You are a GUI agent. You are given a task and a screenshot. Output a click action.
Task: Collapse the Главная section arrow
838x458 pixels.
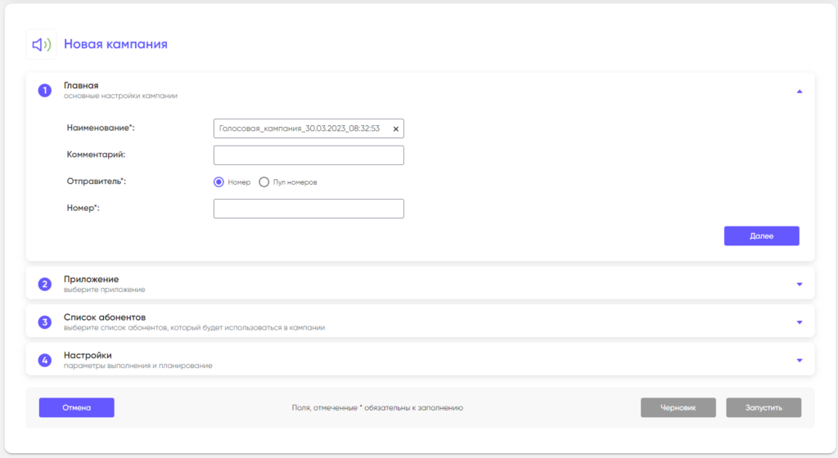(800, 91)
